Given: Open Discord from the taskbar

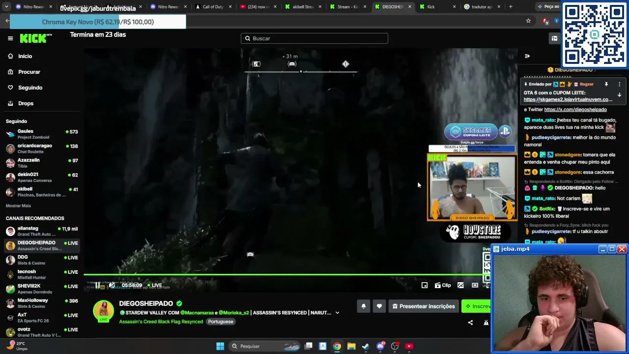Looking at the screenshot, I should click(x=380, y=346).
